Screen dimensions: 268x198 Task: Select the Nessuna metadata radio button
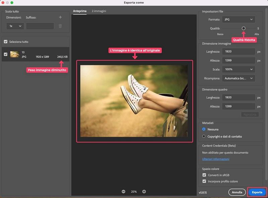204,129
